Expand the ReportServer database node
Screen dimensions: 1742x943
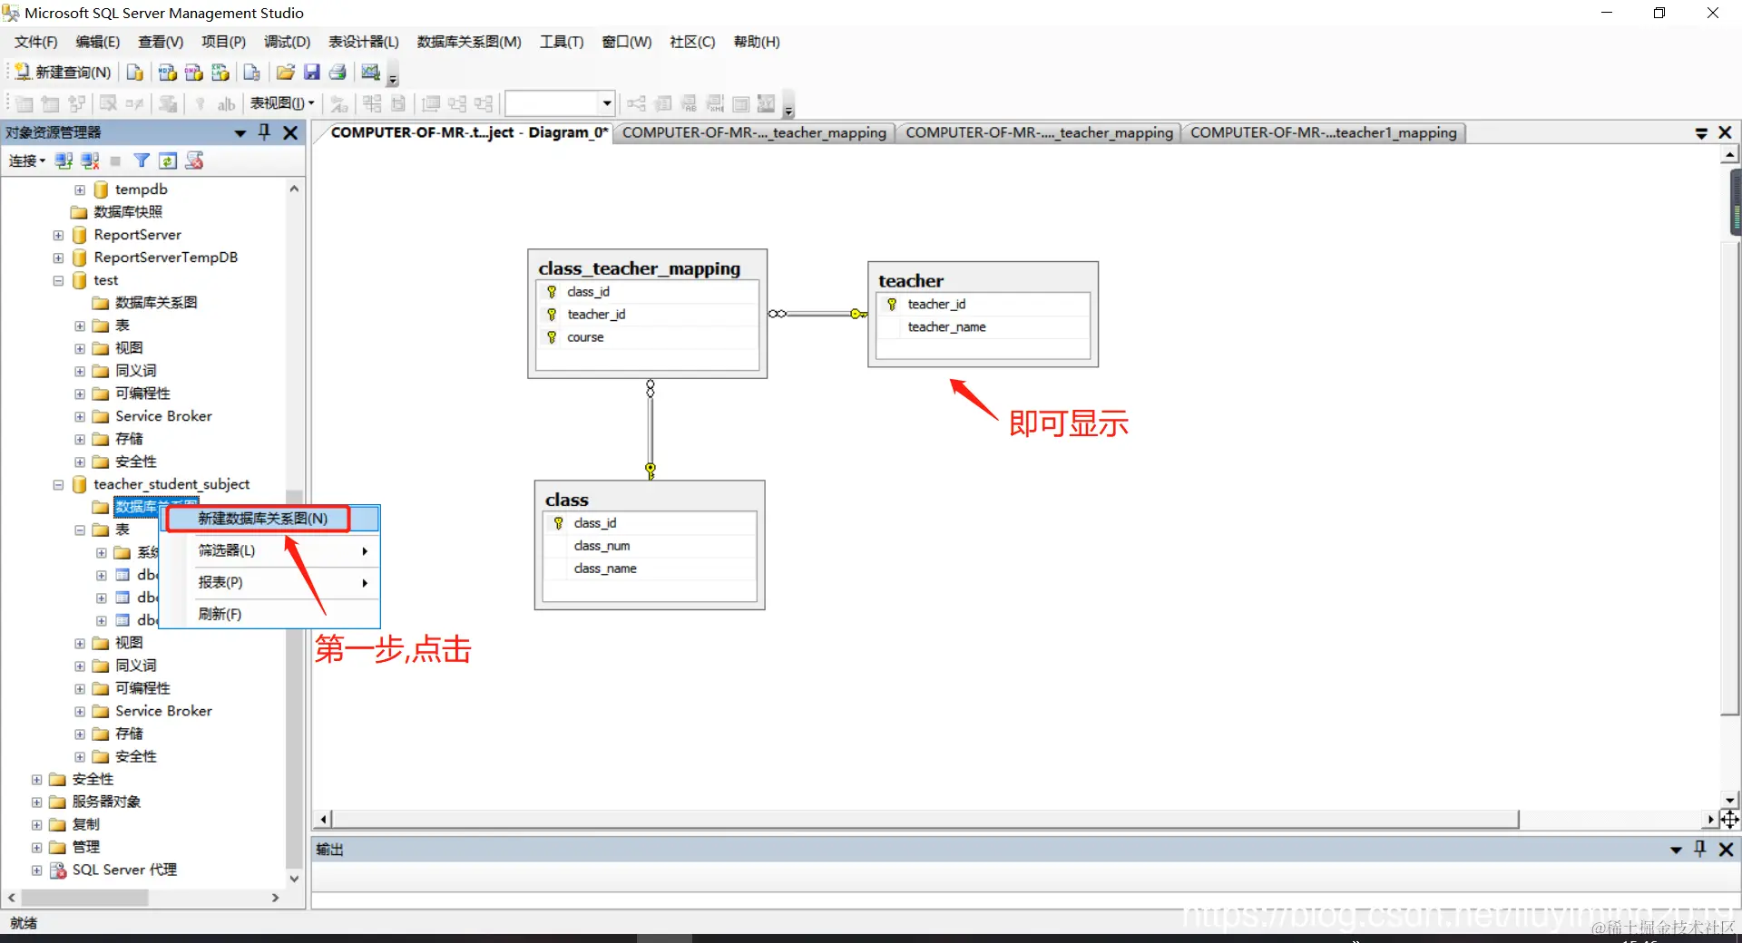(x=58, y=236)
